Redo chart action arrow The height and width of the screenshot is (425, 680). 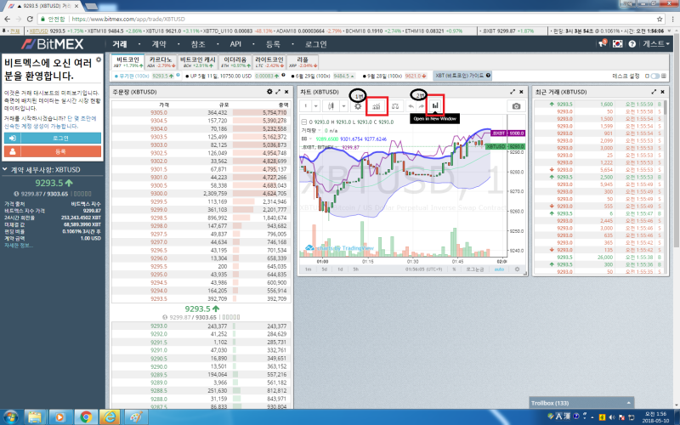click(421, 105)
